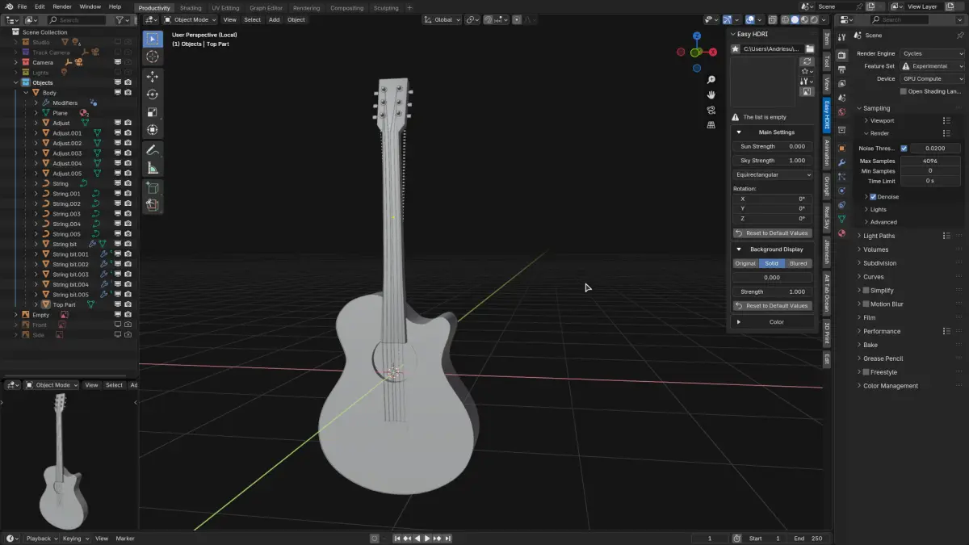969x545 pixels.
Task: Enable the Simplify checkbox
Action: (x=866, y=291)
